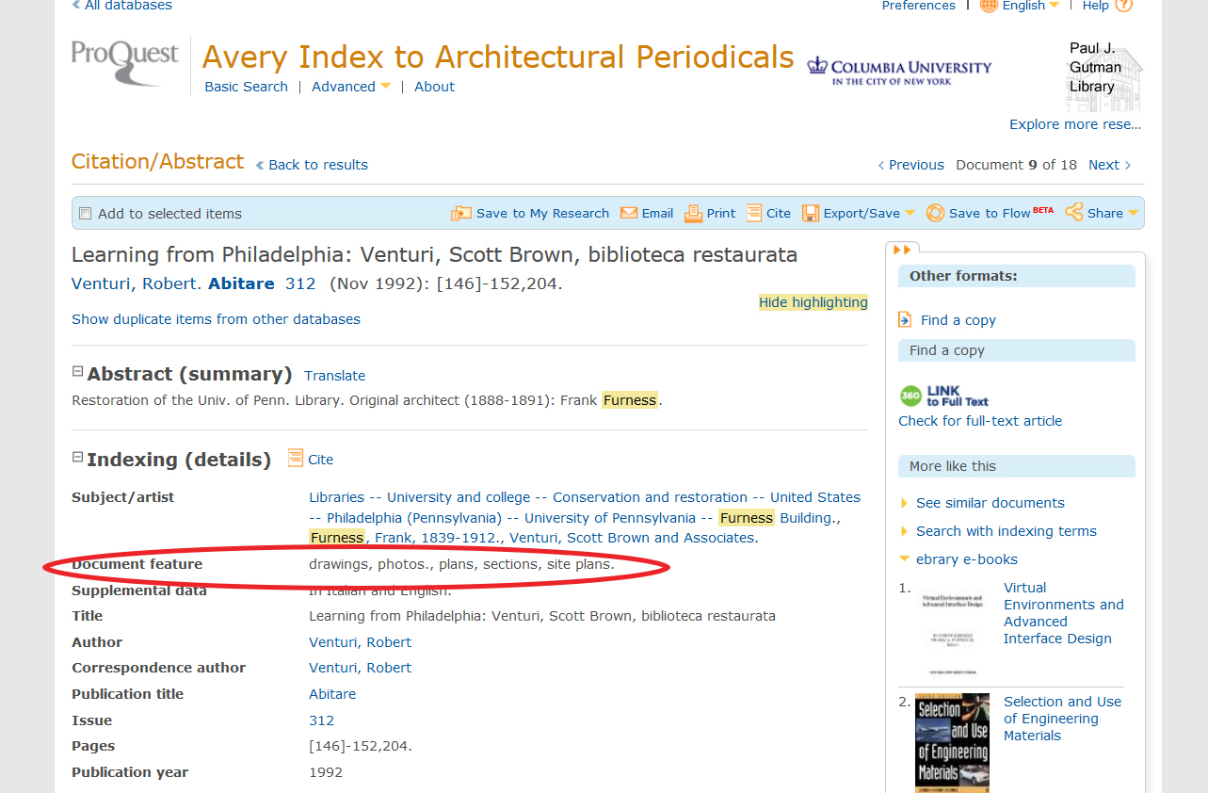Open the Share dropdown arrow

1133,214
